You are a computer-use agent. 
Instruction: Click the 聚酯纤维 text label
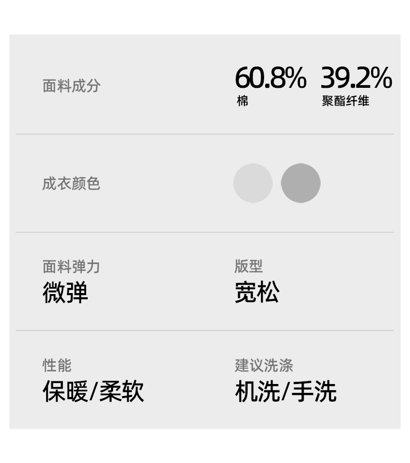[345, 101]
